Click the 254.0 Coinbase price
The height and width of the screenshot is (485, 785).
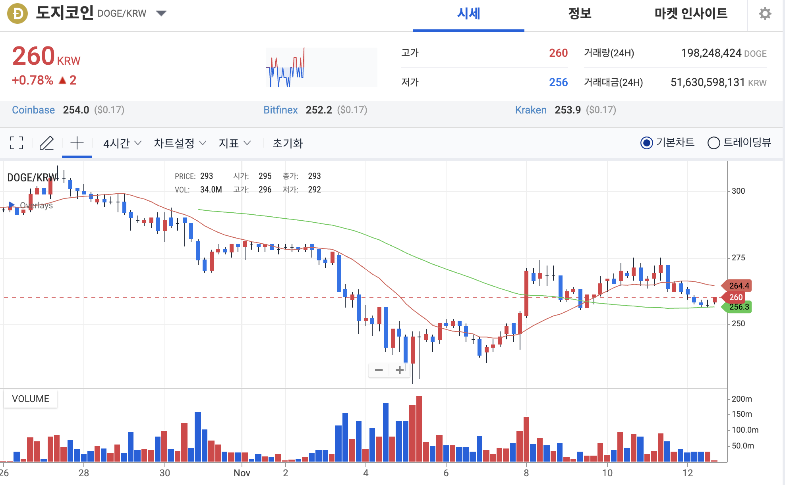click(x=76, y=110)
